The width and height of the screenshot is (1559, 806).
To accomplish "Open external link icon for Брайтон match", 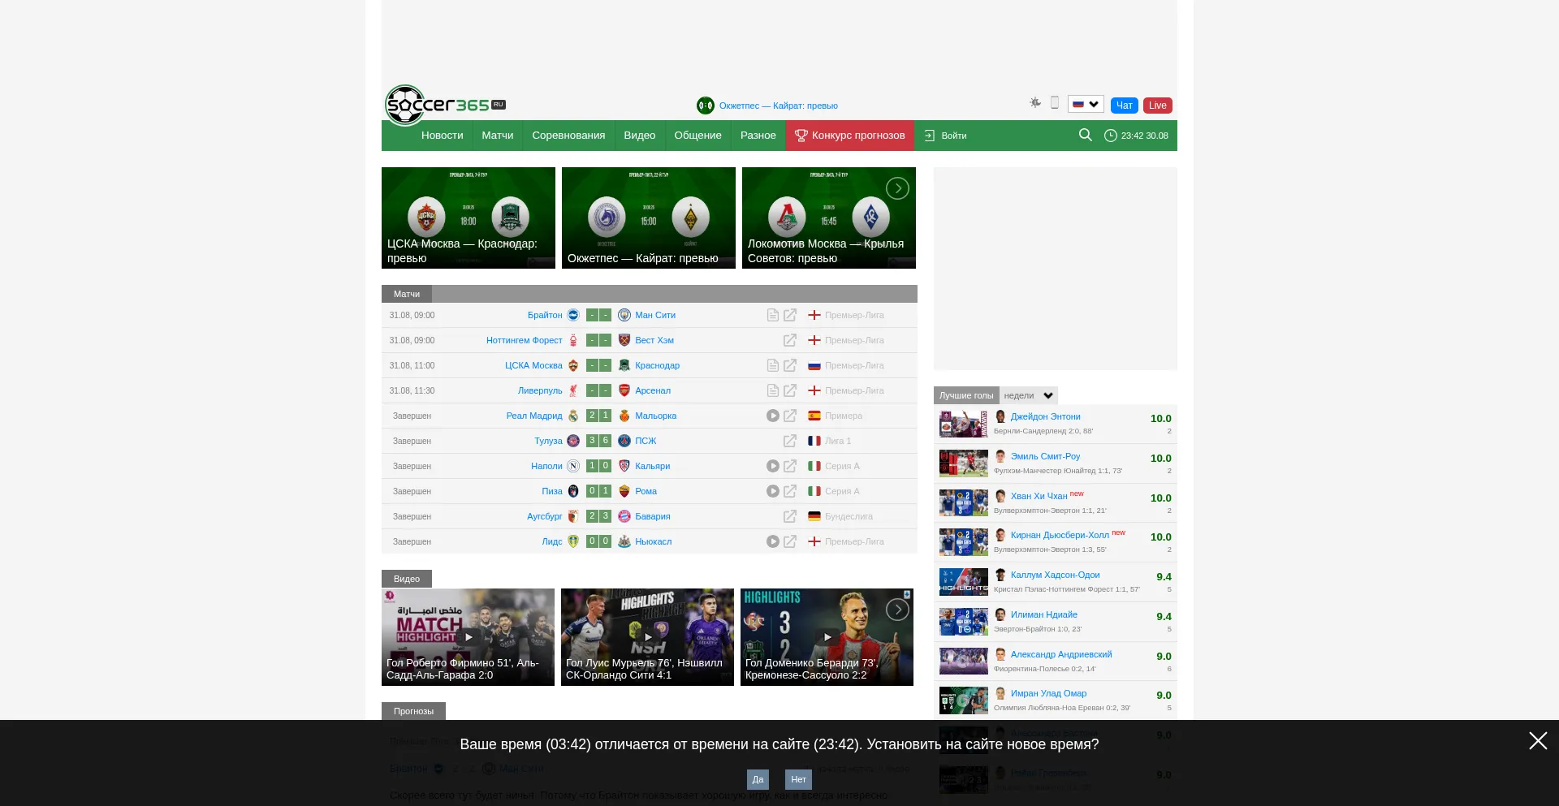I will (790, 315).
